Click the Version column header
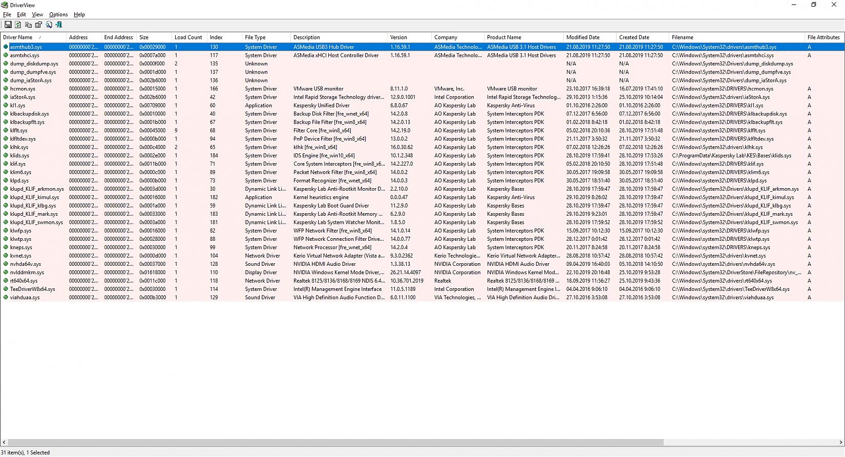Screen dimensions: 845x457 click(409, 37)
